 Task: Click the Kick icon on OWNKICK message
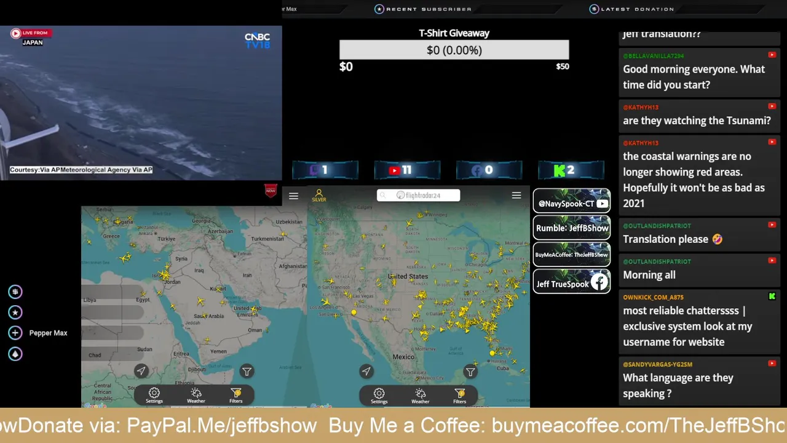[772, 297]
